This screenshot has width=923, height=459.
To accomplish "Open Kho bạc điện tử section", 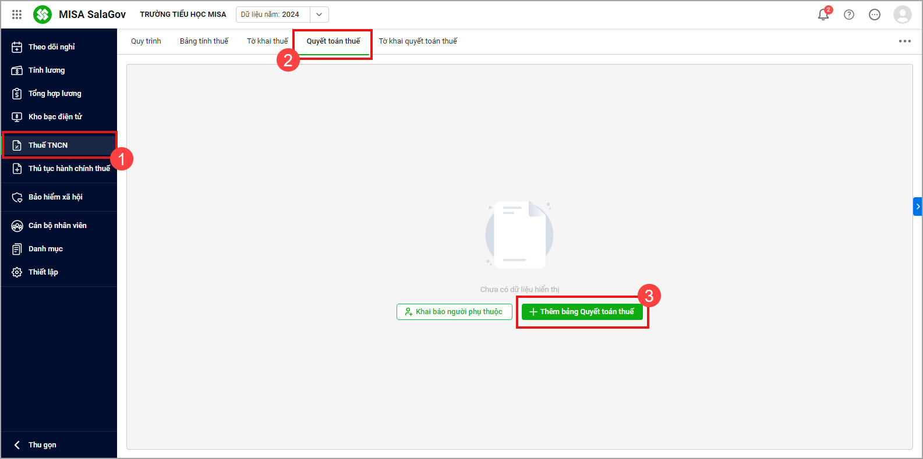I will coord(55,116).
